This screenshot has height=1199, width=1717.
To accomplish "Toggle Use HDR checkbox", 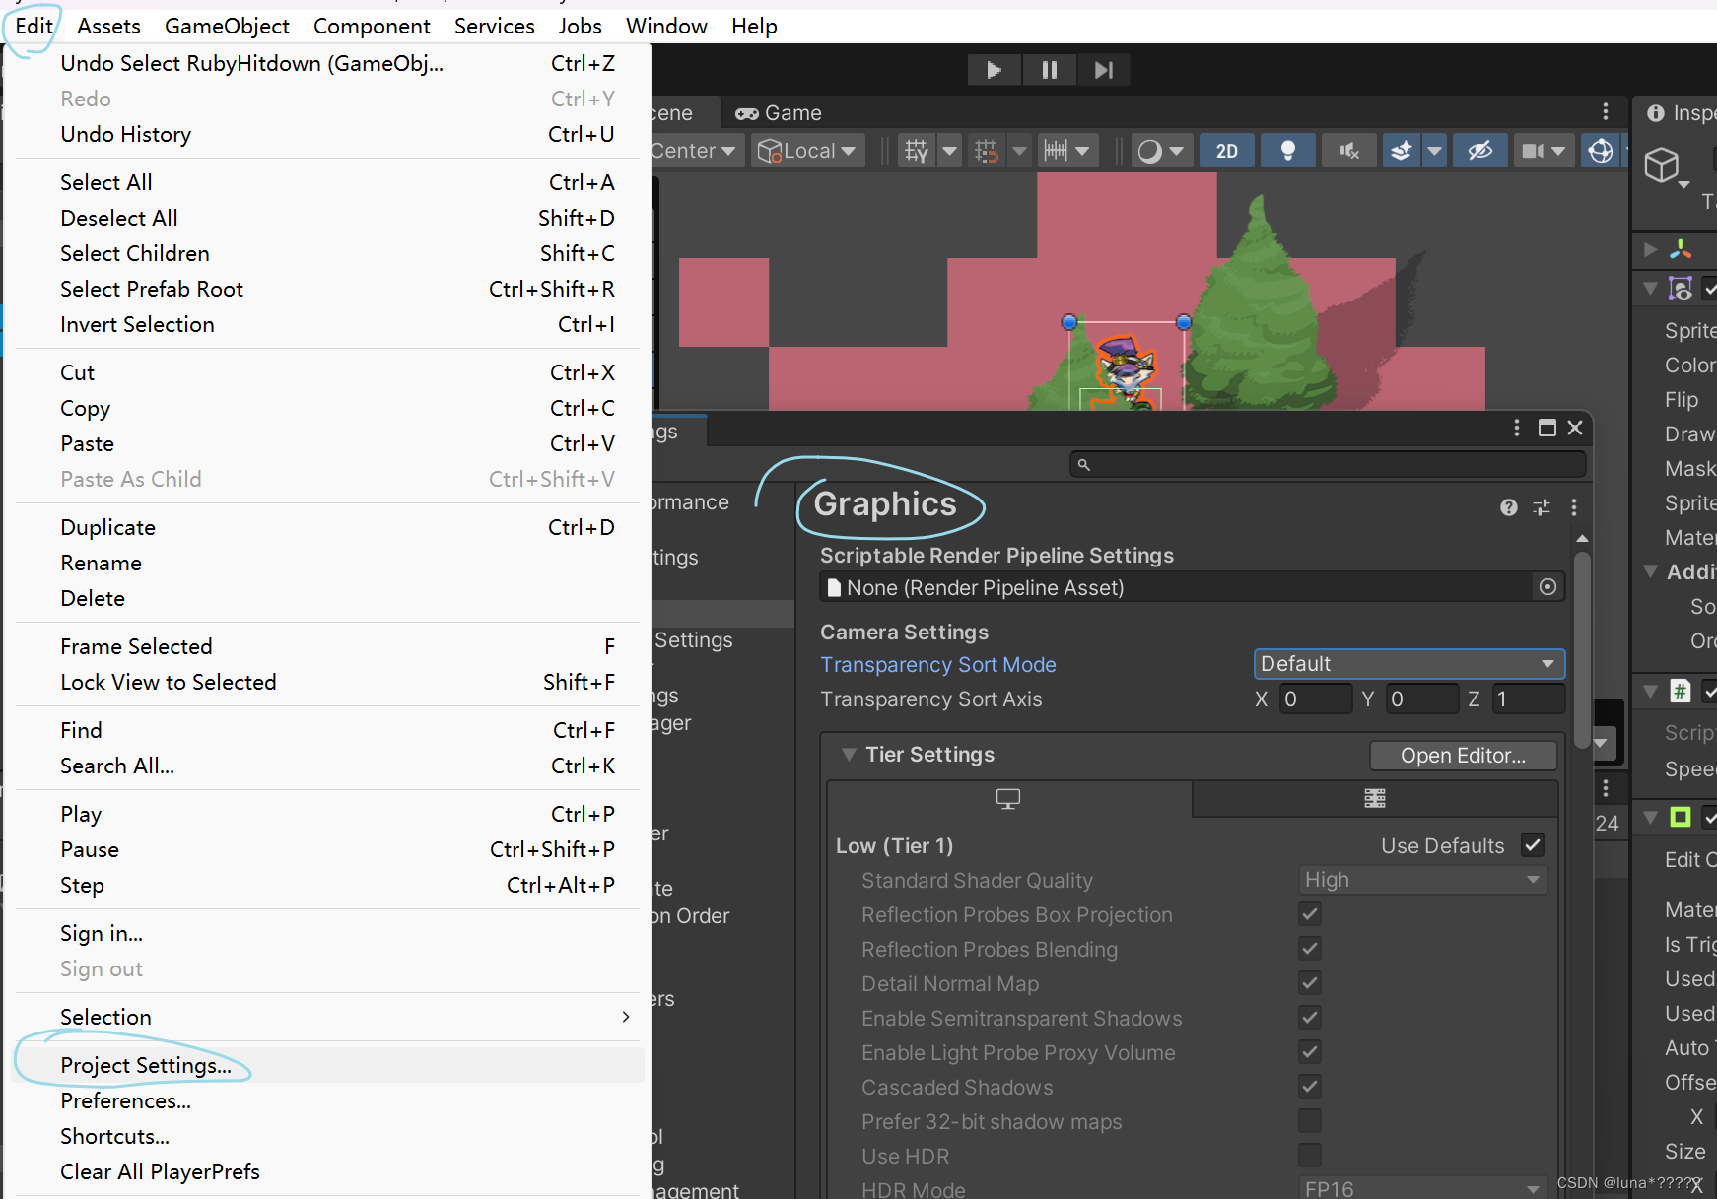I will click(1310, 1156).
